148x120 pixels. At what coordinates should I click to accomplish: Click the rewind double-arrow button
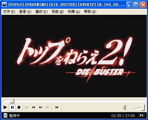point(34,107)
